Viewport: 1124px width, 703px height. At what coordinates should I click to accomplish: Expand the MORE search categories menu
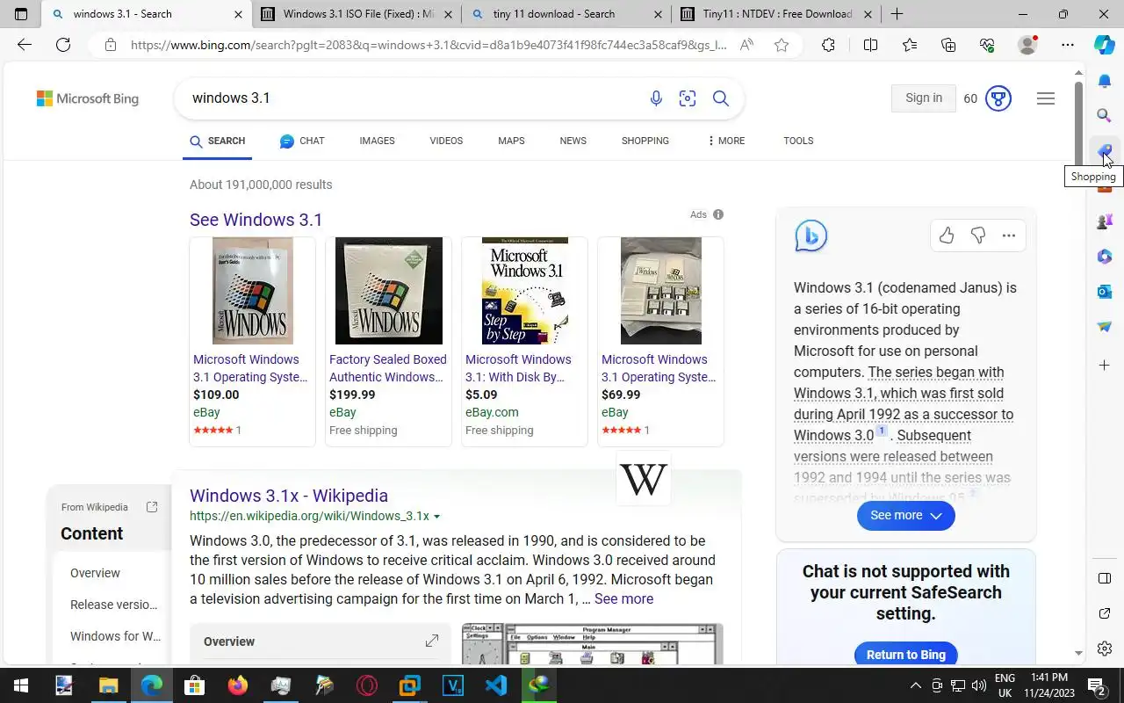click(726, 141)
